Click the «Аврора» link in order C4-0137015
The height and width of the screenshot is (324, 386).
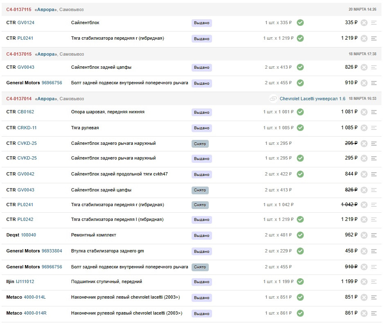tap(45, 54)
